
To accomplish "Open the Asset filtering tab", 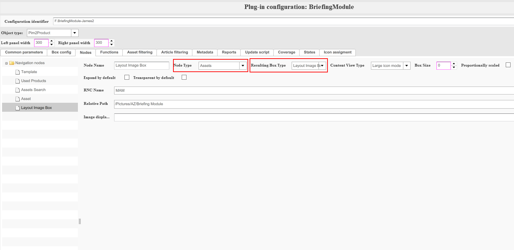I will [140, 52].
